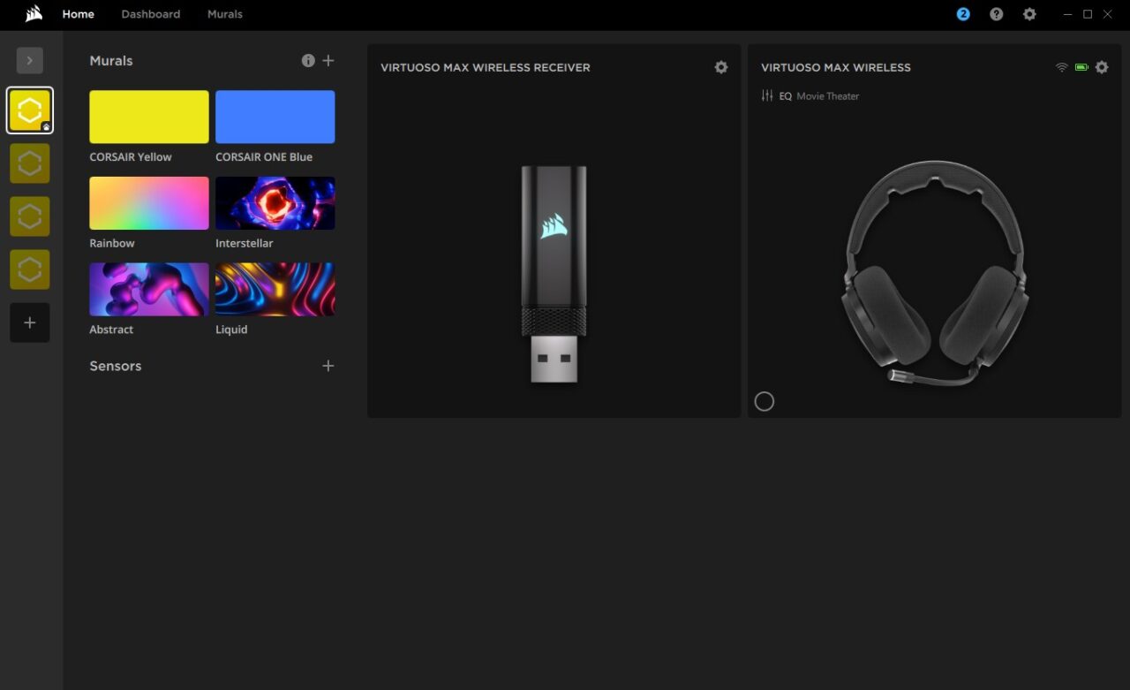
Task: Select the Abstract mural thumbnail
Action: (149, 289)
